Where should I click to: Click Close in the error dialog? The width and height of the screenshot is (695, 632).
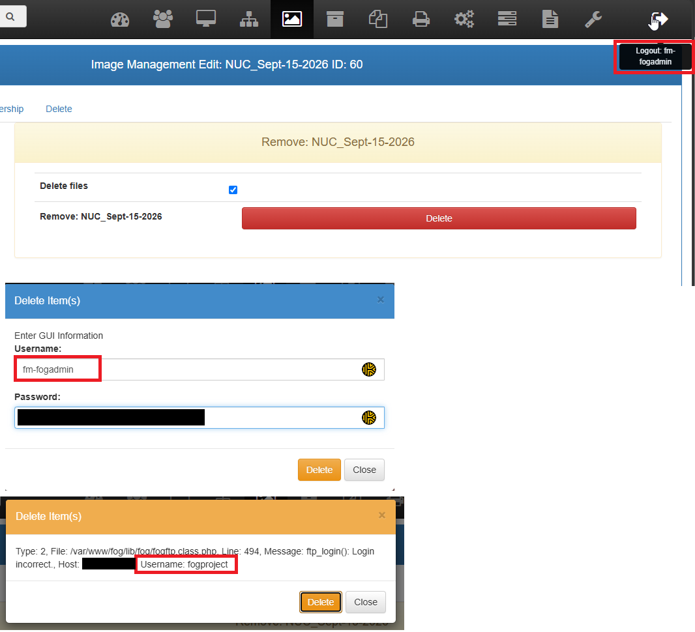[366, 602]
